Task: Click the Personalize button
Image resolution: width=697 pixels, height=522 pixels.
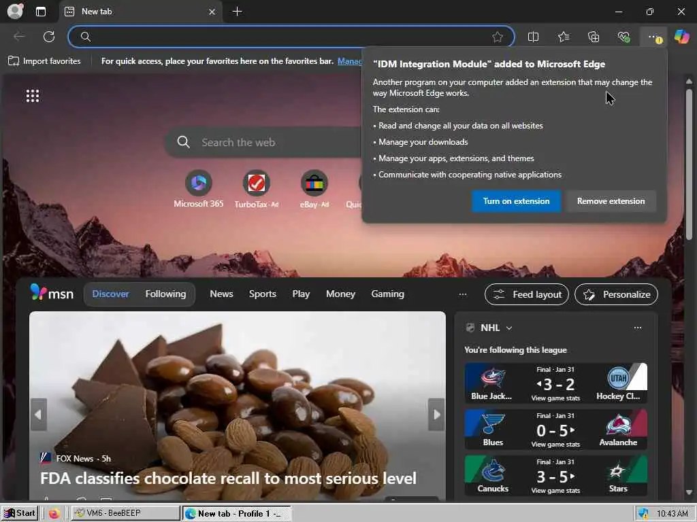Action: (x=616, y=294)
